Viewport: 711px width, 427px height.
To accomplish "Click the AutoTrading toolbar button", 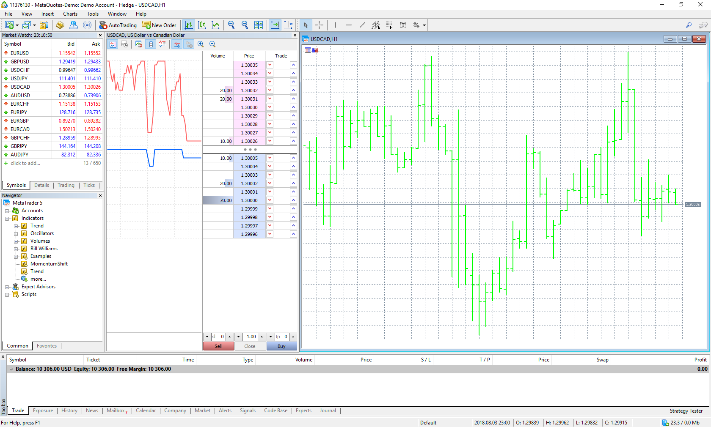I will (118, 25).
